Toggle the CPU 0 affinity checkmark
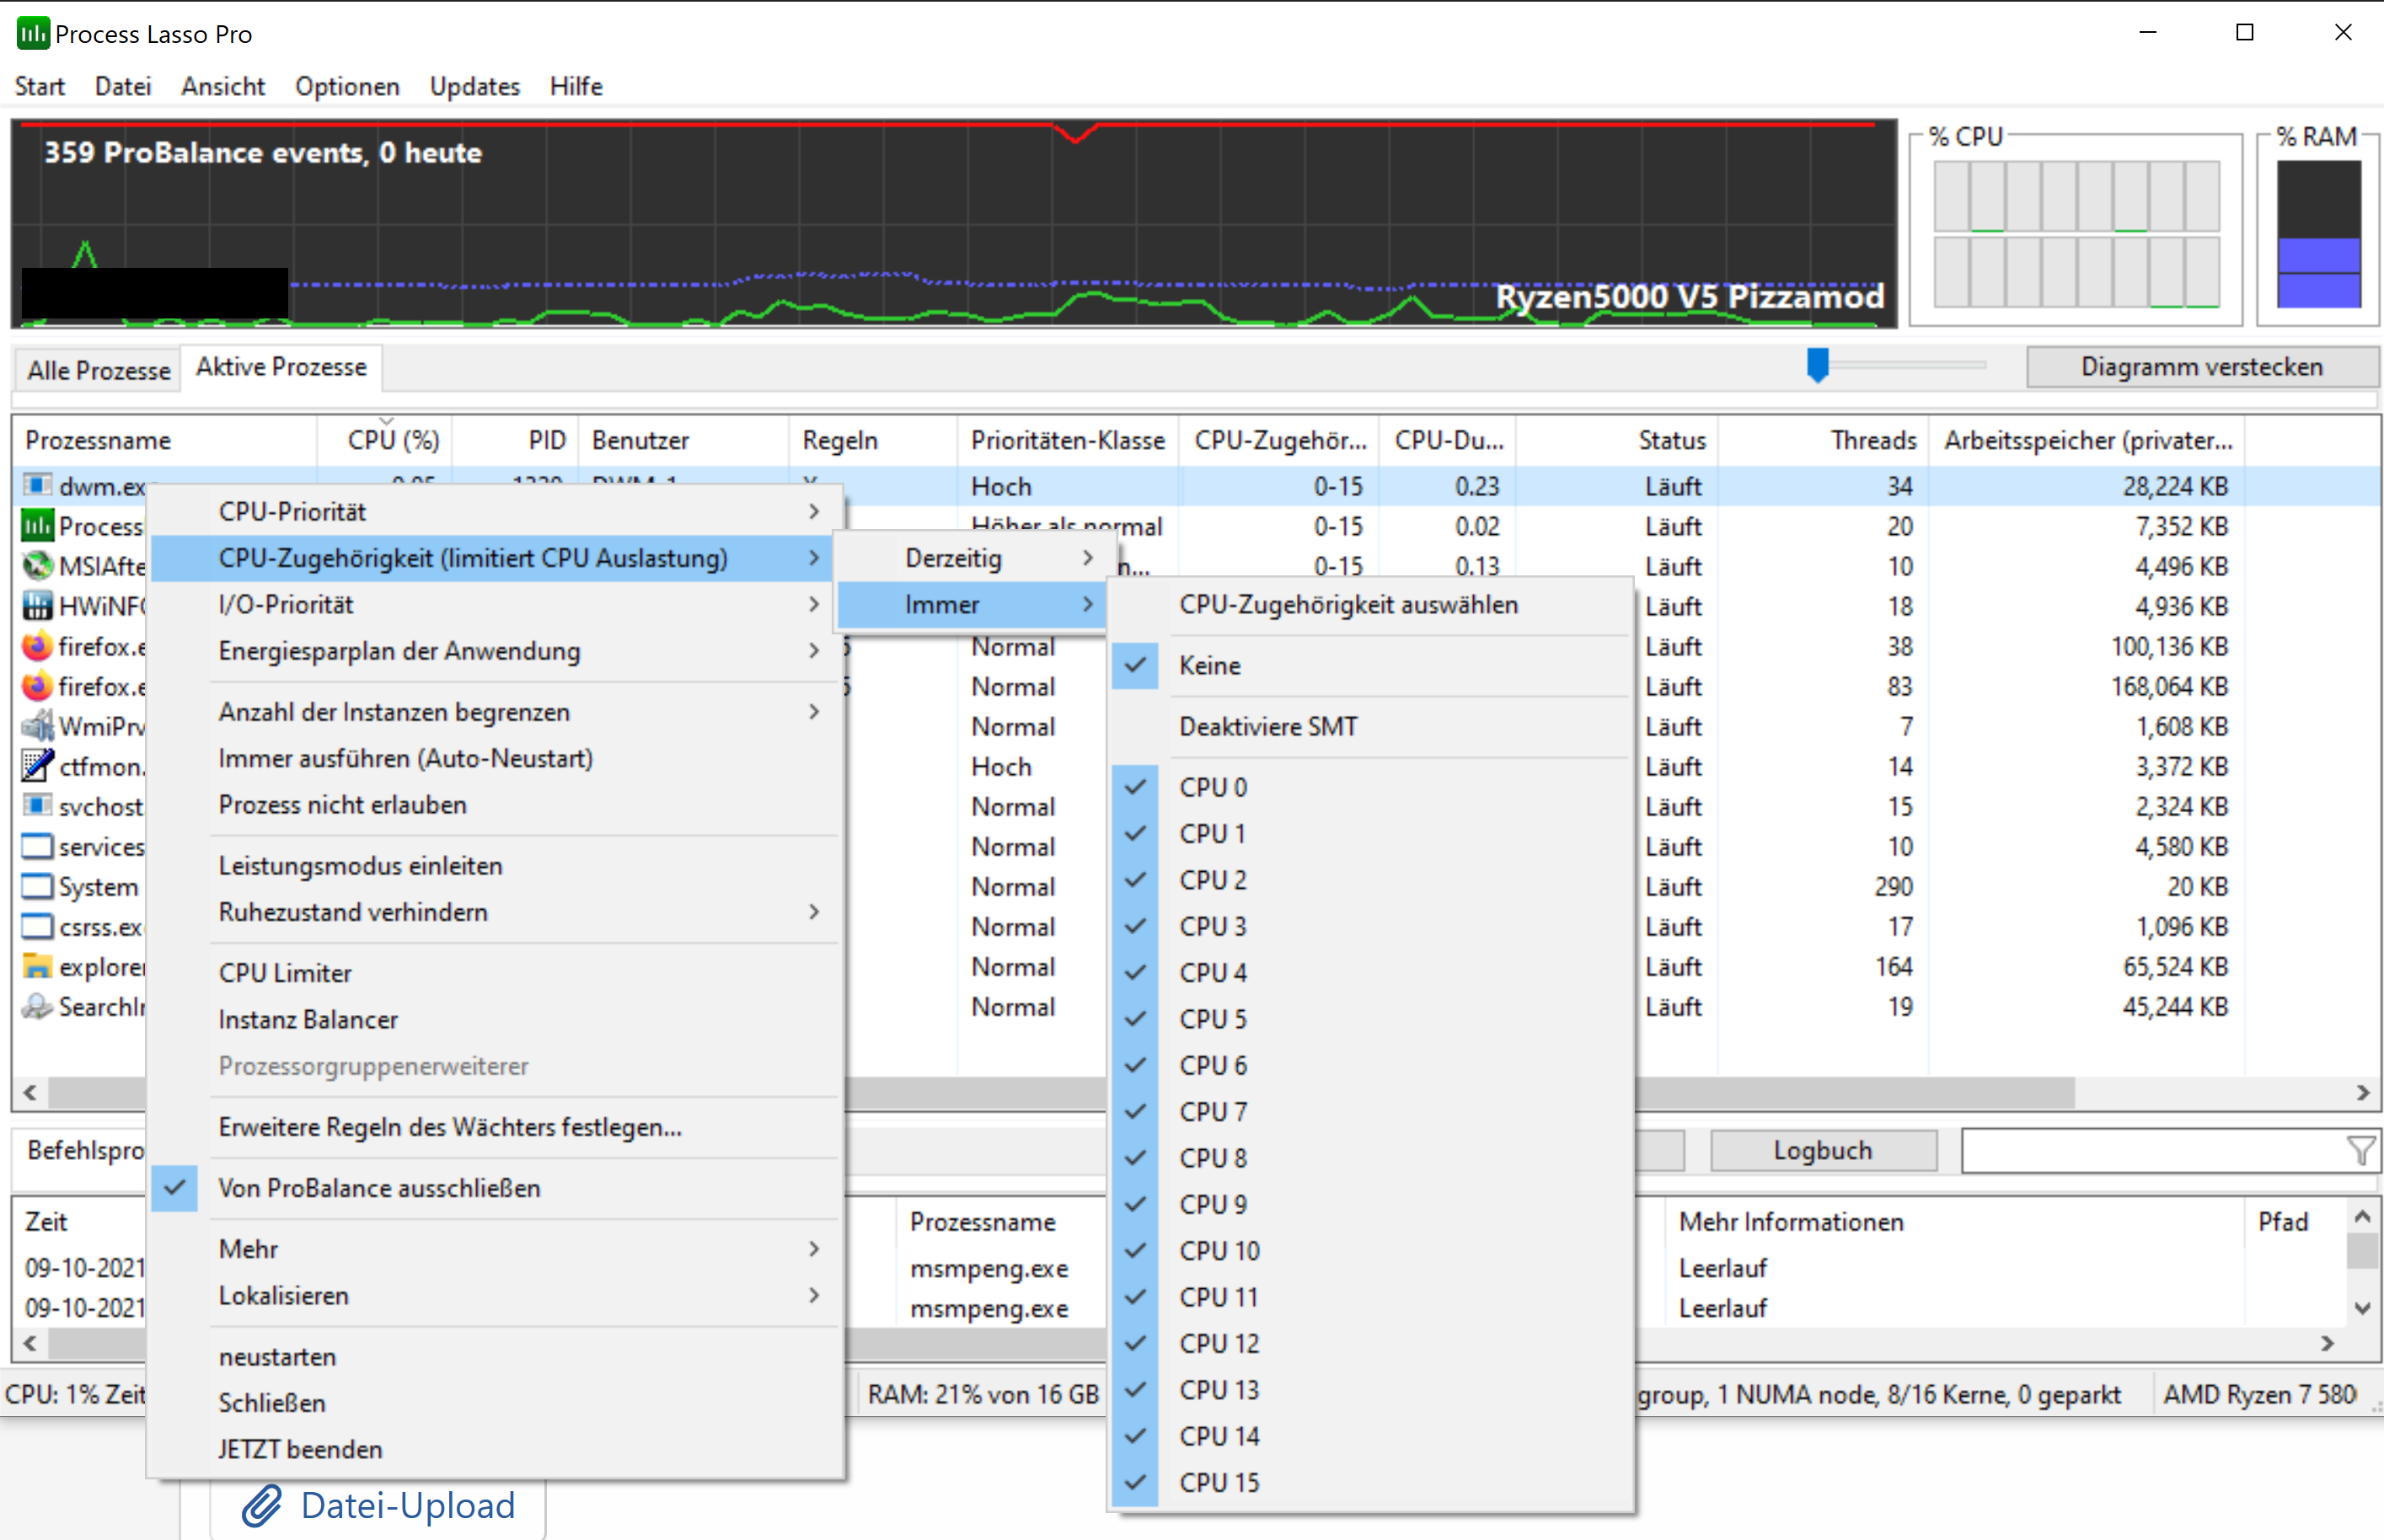The height and width of the screenshot is (1540, 2384). tap(1212, 787)
